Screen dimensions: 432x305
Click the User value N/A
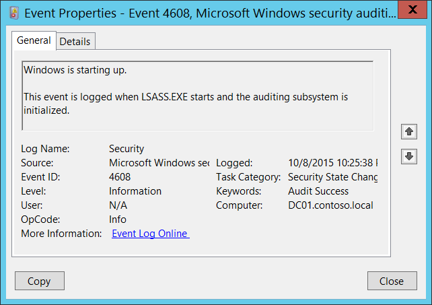coord(118,205)
